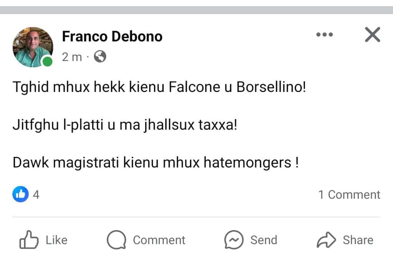This screenshot has height=259, width=393.
Task: Open the "1 Comment" link
Action: [349, 195]
